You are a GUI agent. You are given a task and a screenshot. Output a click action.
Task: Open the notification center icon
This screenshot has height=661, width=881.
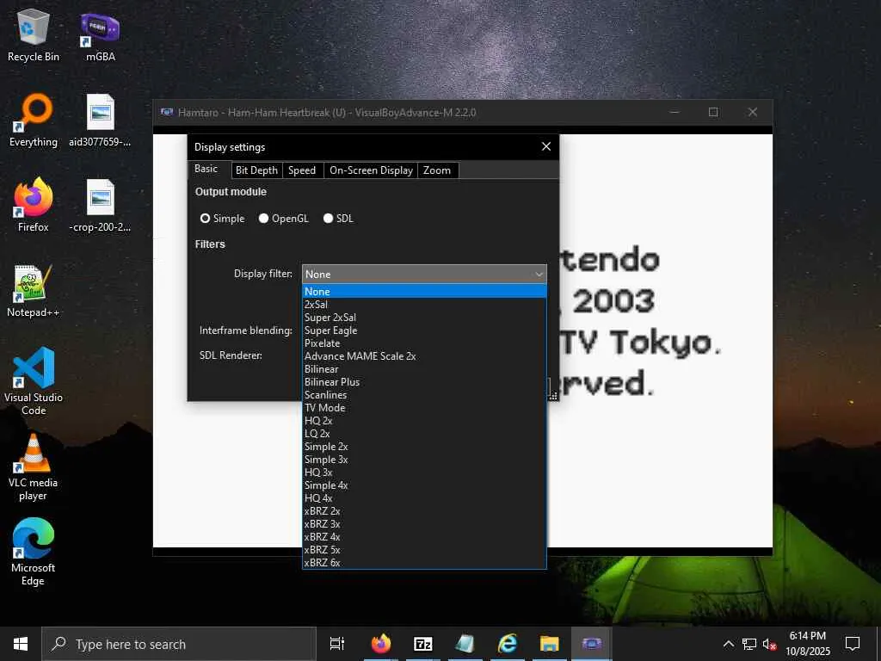[853, 644]
